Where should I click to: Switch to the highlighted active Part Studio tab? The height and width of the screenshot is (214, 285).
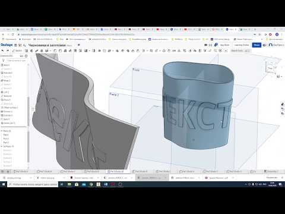point(117,171)
